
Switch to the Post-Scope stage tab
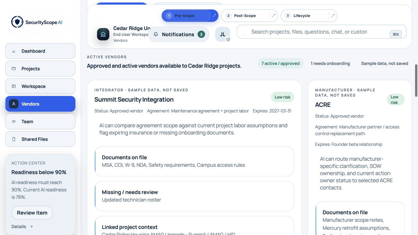point(246,16)
